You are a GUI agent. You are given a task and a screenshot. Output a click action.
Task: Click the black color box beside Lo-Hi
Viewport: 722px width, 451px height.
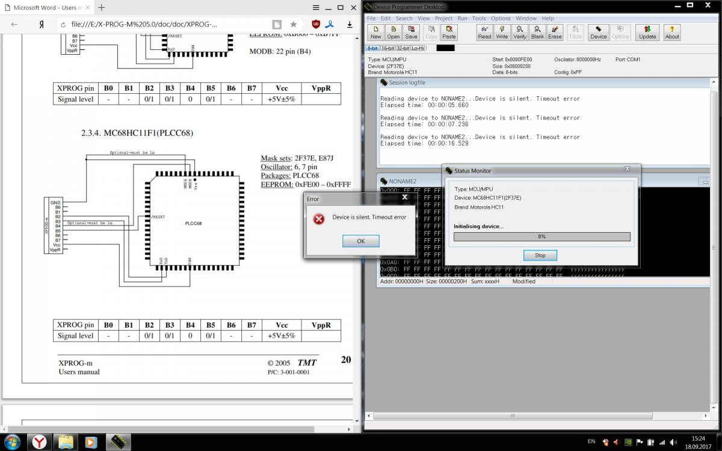tap(445, 48)
